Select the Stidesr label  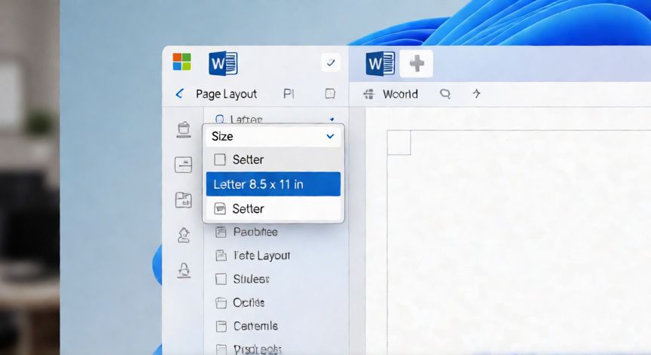251,279
